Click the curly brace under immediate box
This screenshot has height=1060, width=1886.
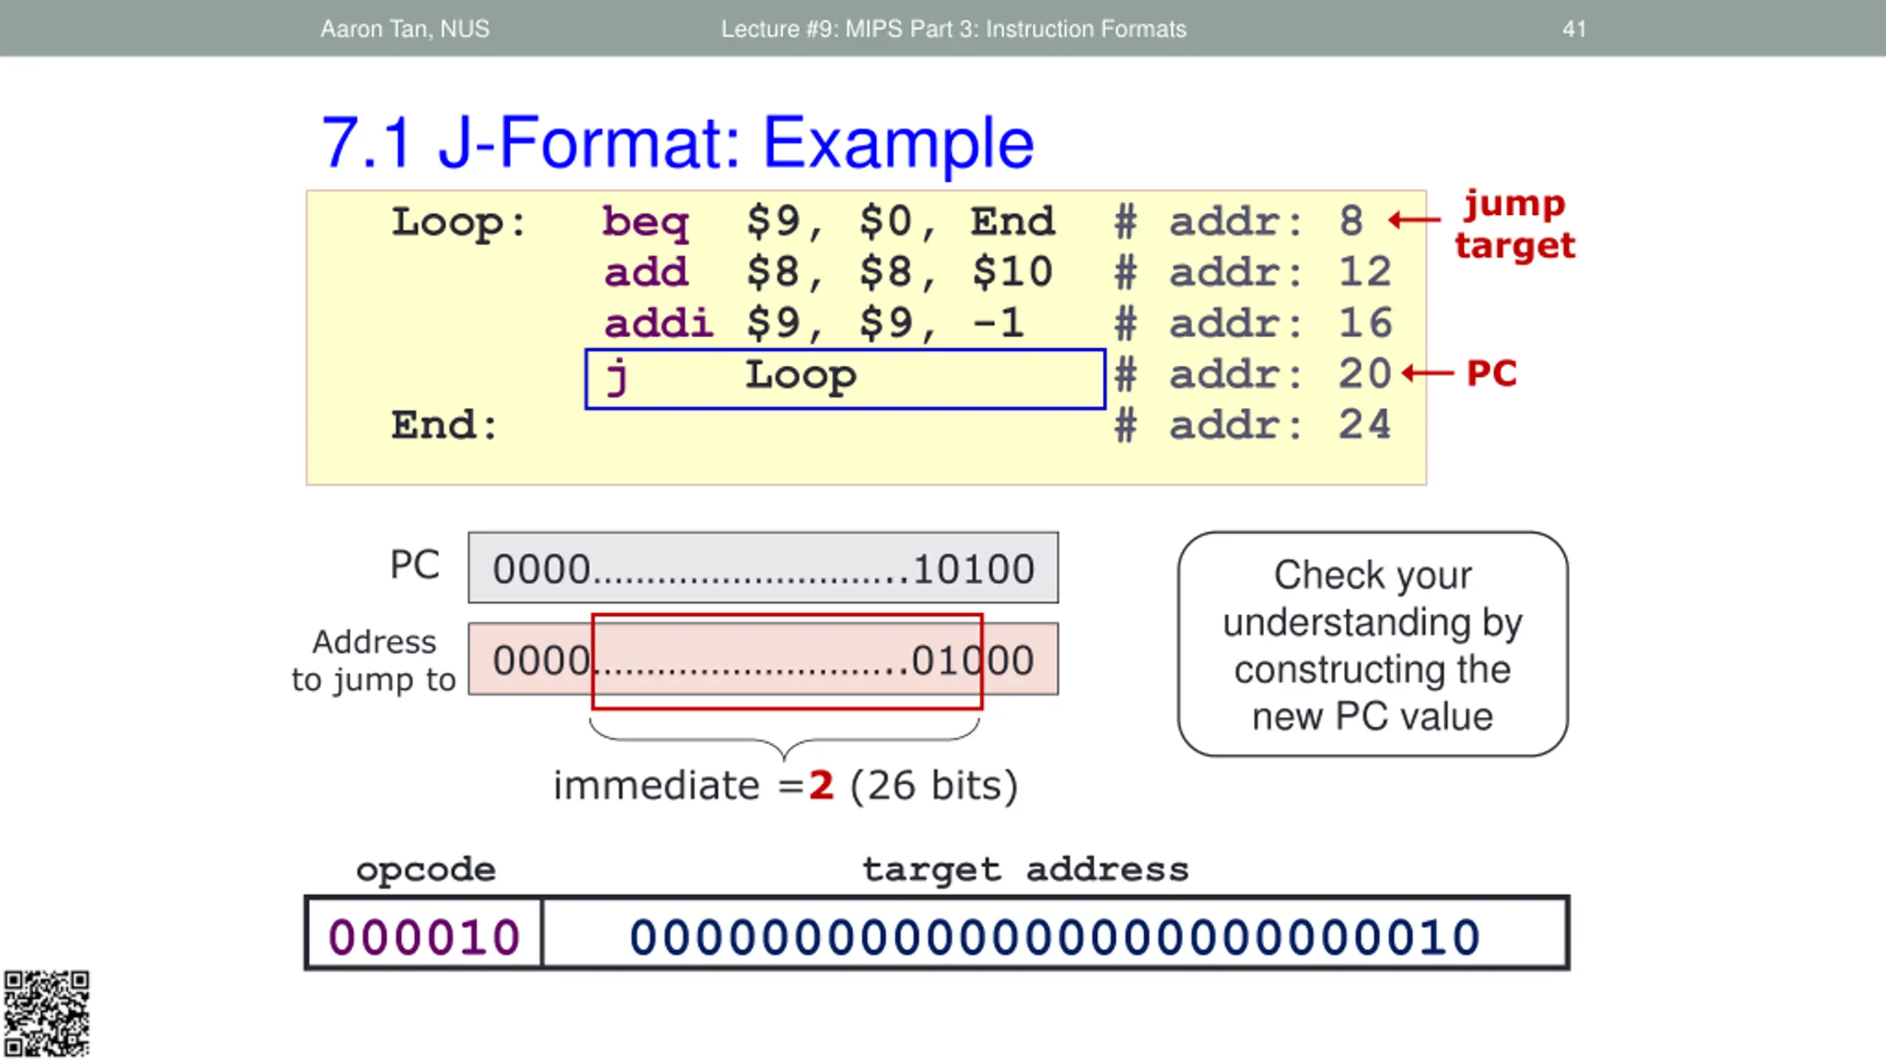785,739
